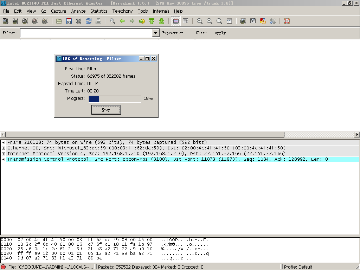Toggle auto scroll in live capture
360x270 pixels.
(186, 21)
